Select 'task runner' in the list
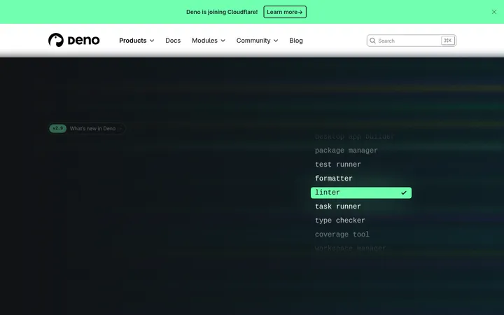 click(x=338, y=206)
